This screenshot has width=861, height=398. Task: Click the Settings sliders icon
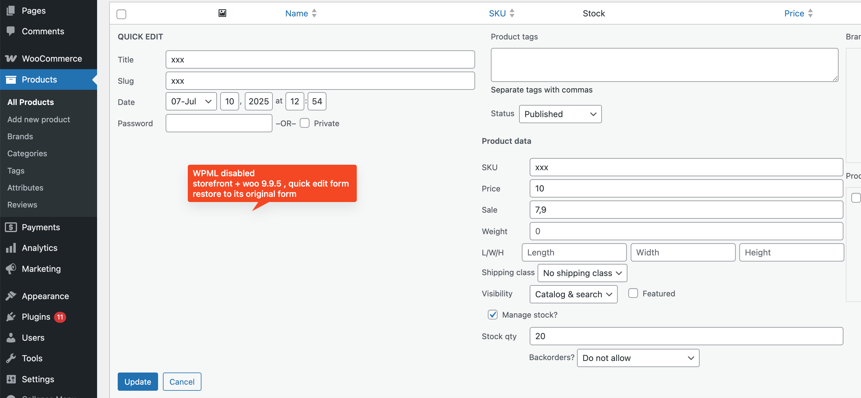click(11, 379)
